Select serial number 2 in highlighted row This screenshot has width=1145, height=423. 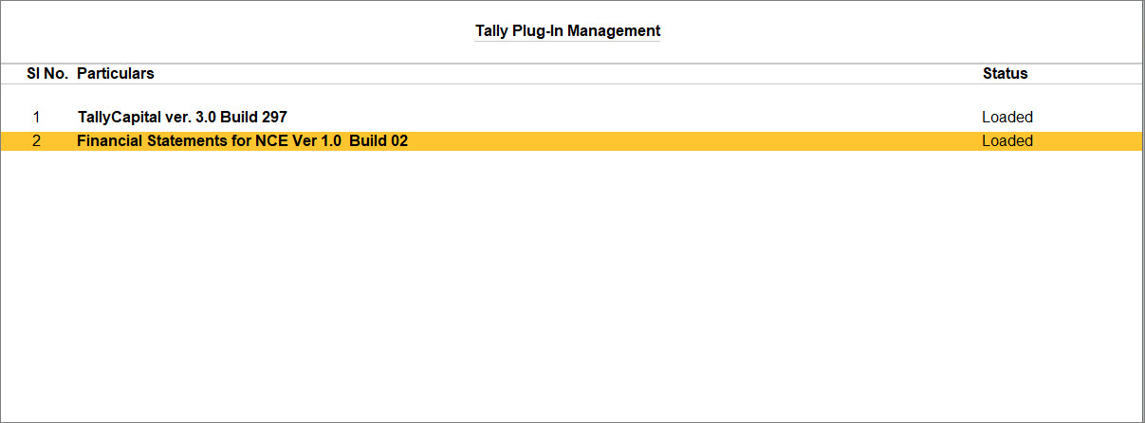(36, 141)
